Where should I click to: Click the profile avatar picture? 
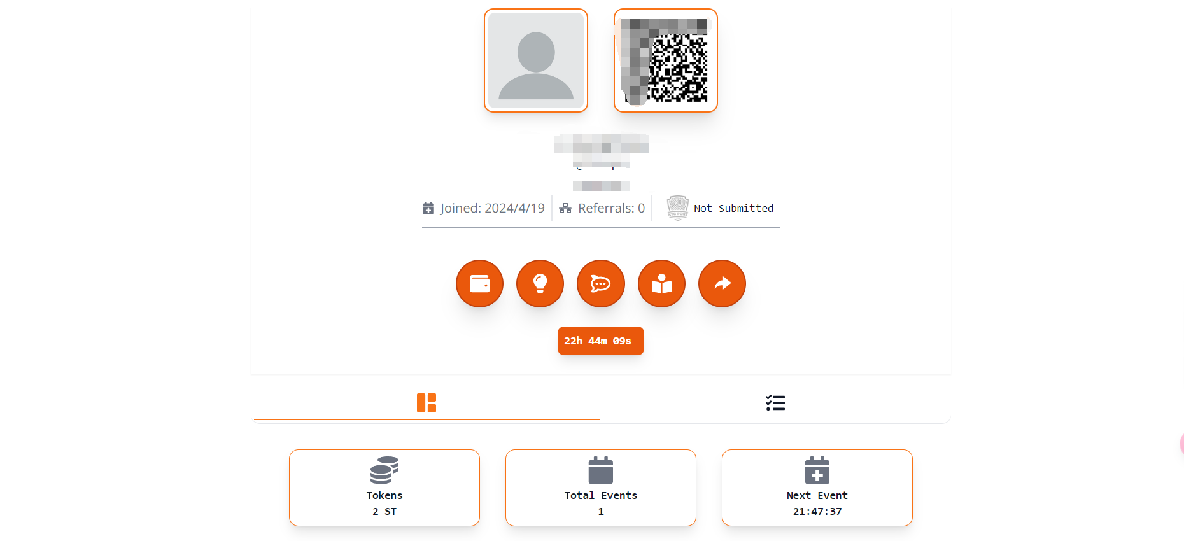pyautogui.click(x=536, y=60)
